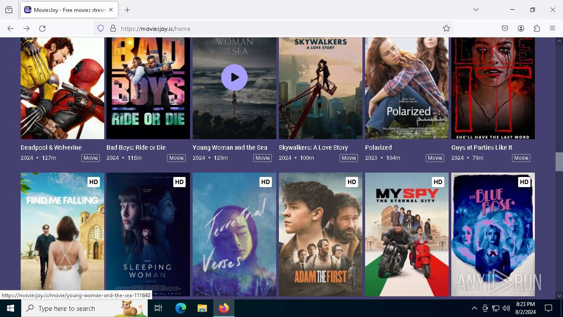Open the My Spy The Eternal City poster
Screen dimensions: 563x317
(407, 234)
